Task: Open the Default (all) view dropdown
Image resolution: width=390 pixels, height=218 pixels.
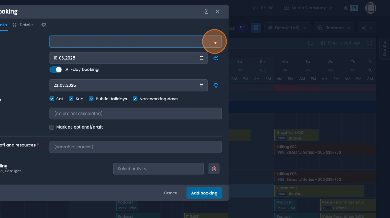Action: click(x=287, y=28)
